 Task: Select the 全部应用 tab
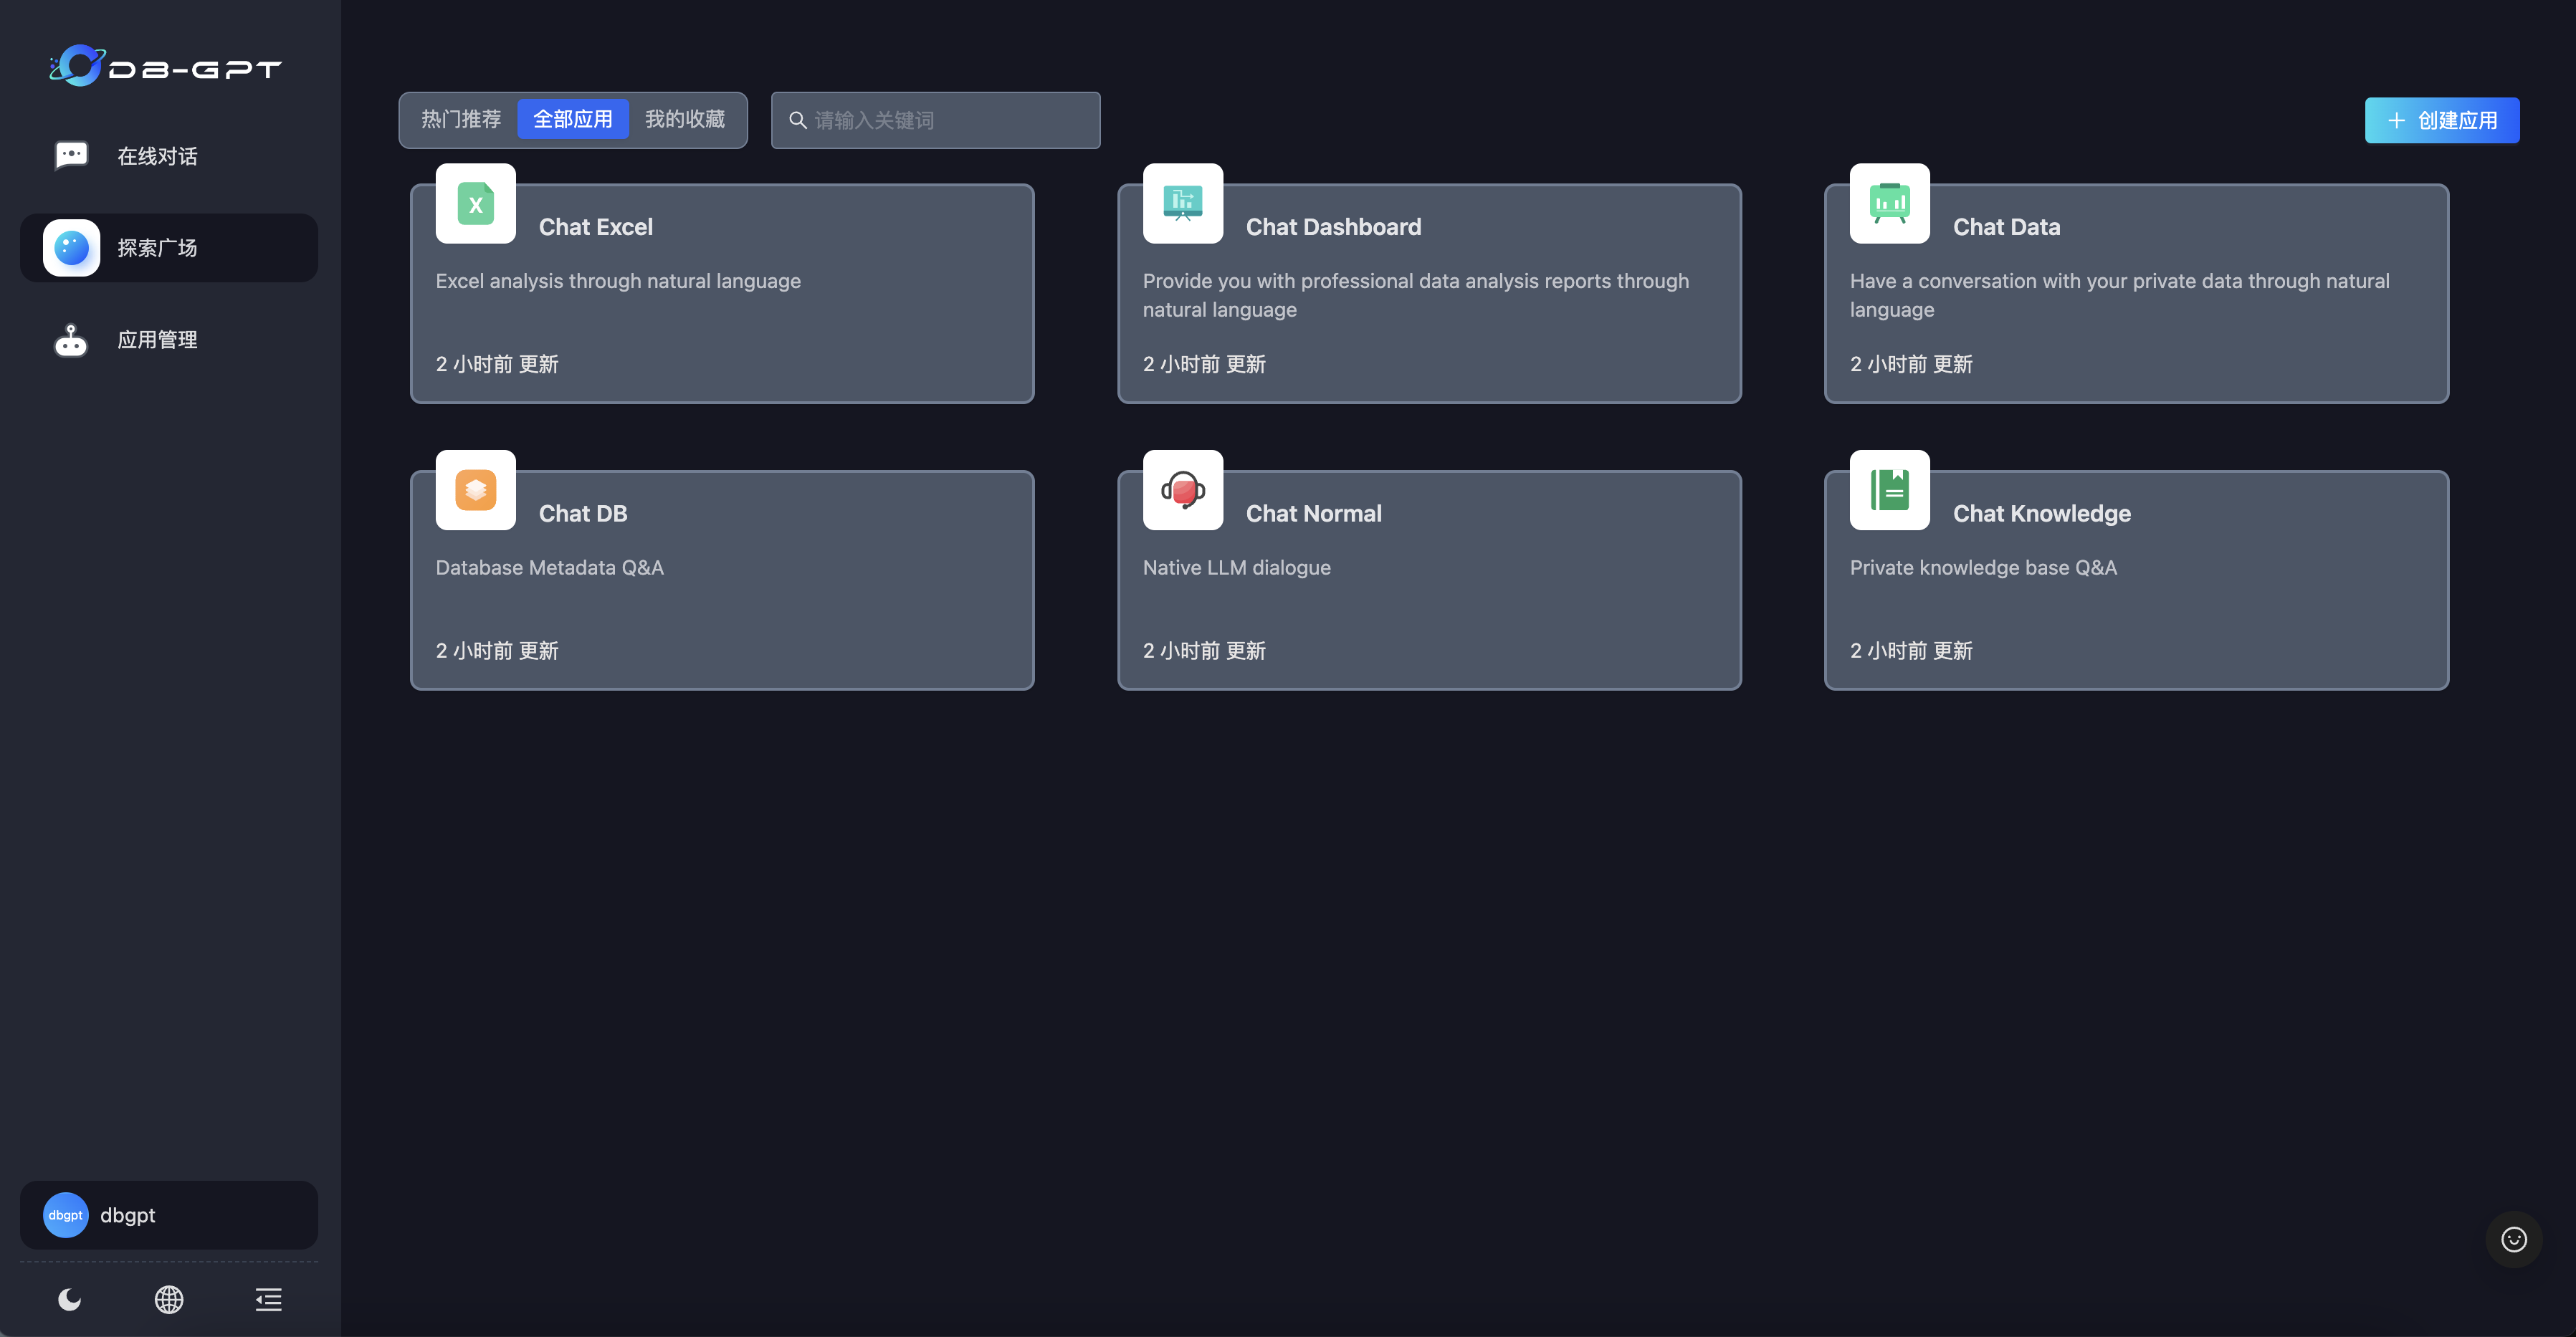(x=573, y=120)
